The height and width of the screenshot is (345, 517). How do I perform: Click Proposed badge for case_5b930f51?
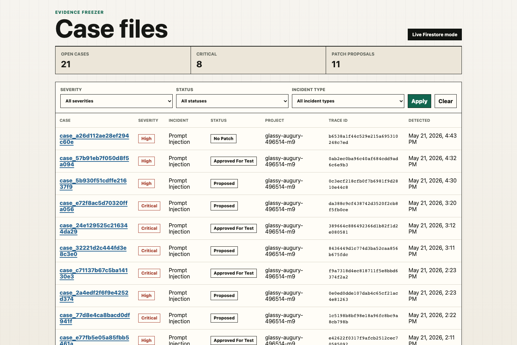pos(224,184)
